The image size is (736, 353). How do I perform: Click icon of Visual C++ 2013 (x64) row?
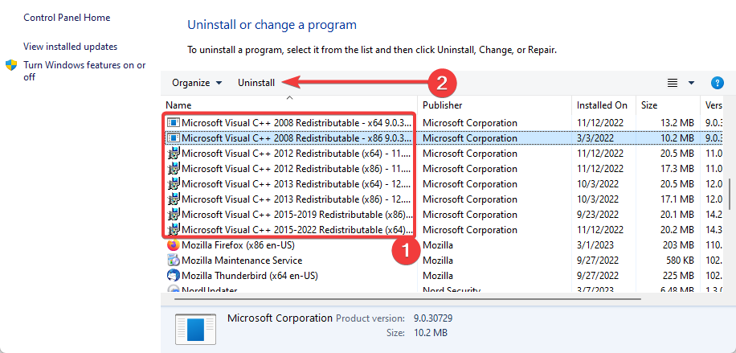click(x=174, y=184)
